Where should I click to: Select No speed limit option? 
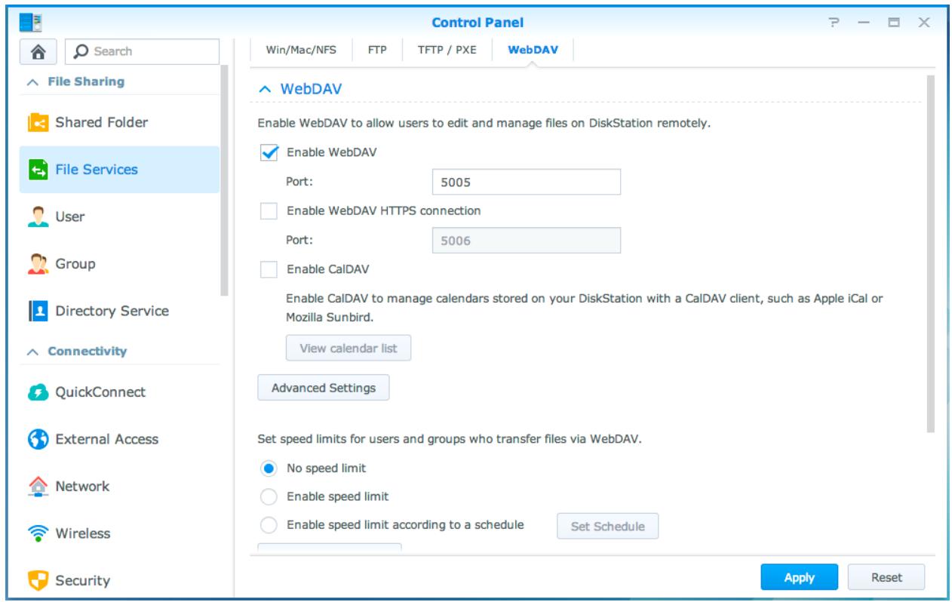click(x=268, y=468)
